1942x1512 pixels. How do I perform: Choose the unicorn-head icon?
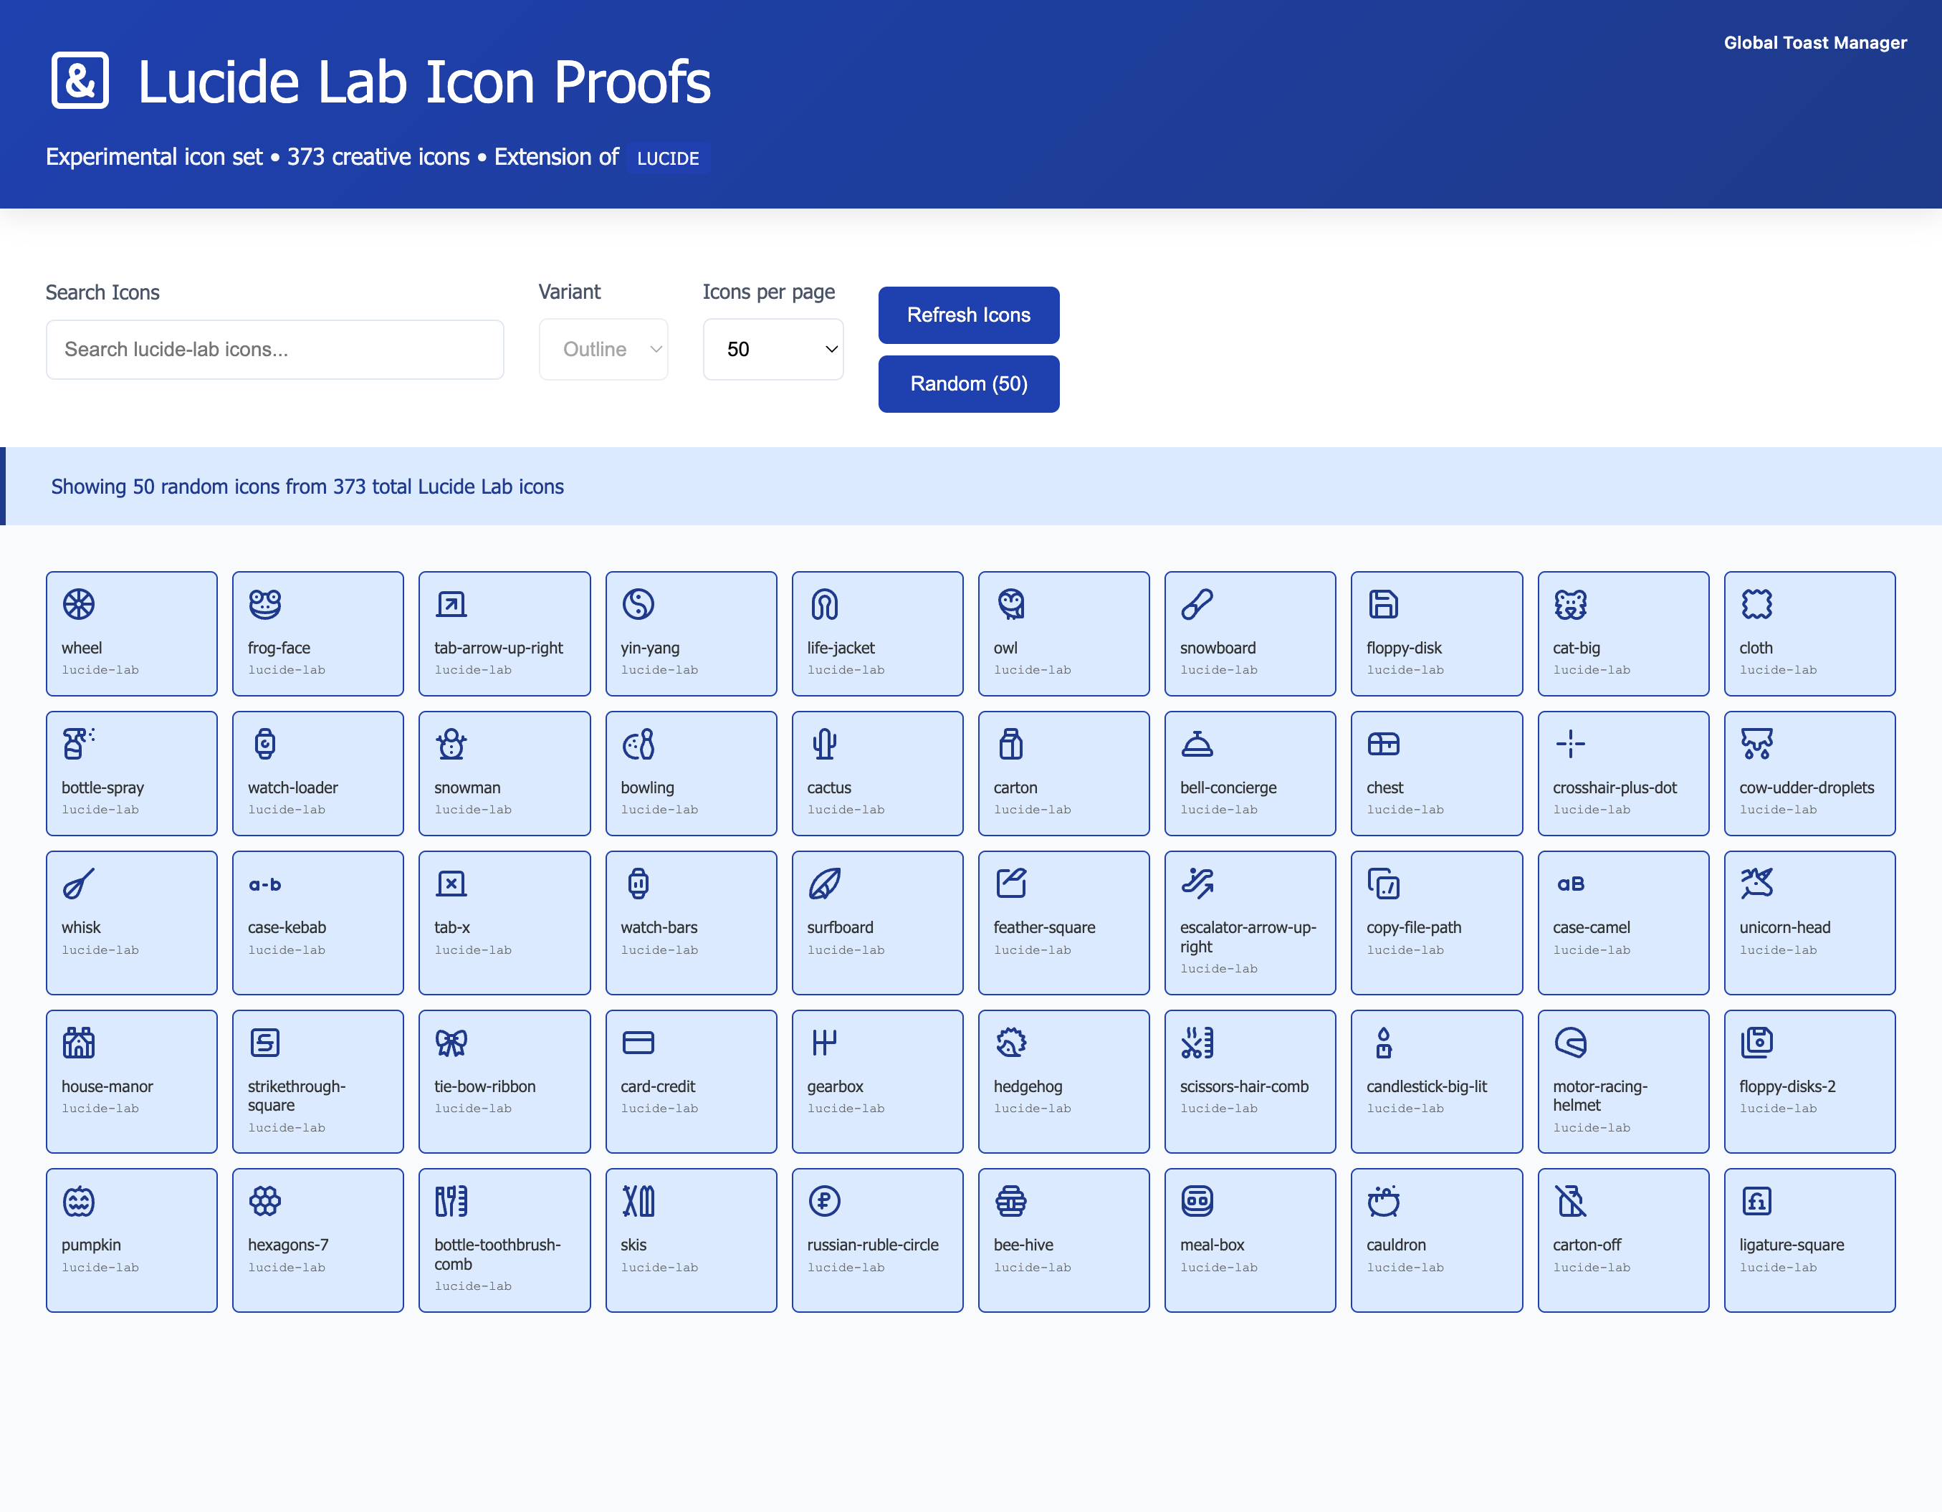click(1757, 883)
